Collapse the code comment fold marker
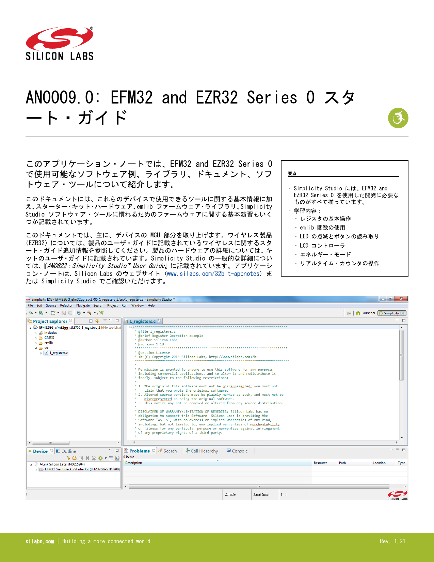Screen dimensions: 434x562 130,327
